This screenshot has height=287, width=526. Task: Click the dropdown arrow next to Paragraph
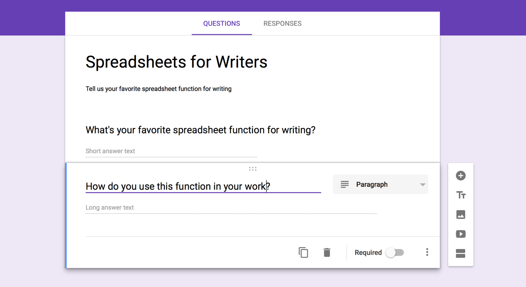[422, 184]
